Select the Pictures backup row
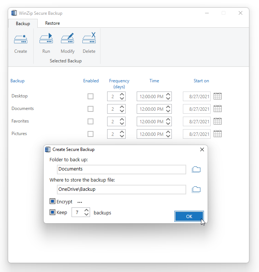Image resolution: width=259 pixels, height=272 pixels. tap(19, 133)
